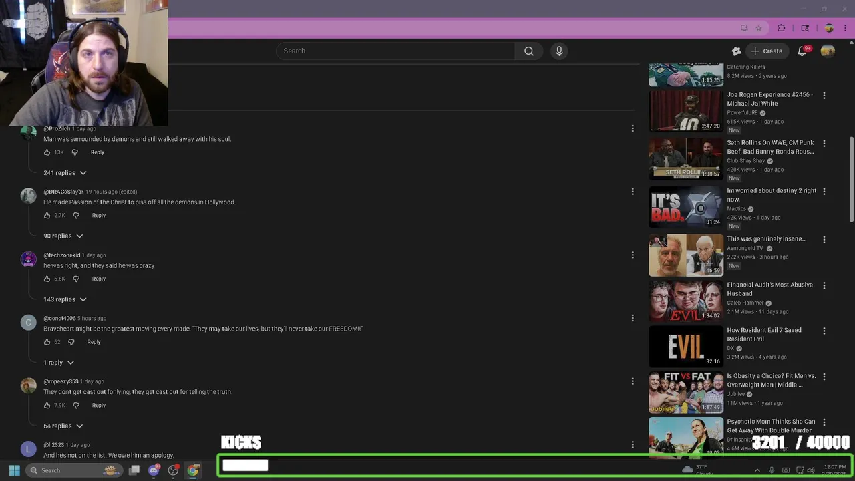Click the page vertical scrollbar
The image size is (855, 481).
pos(851,180)
